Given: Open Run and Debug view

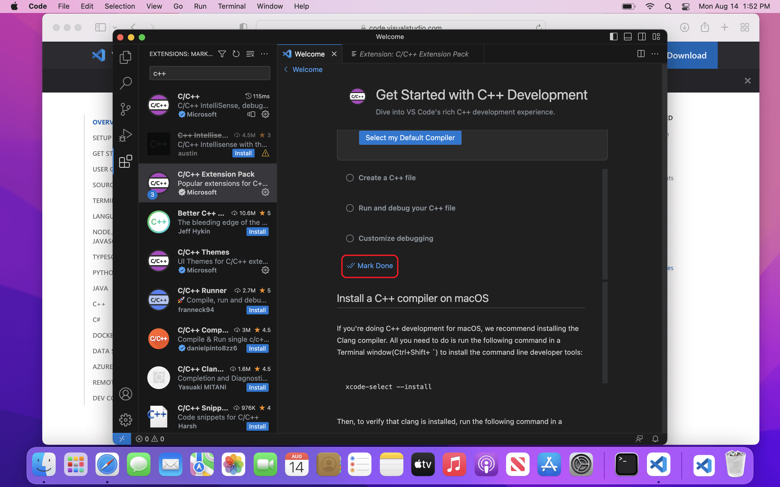Looking at the screenshot, I should (125, 135).
